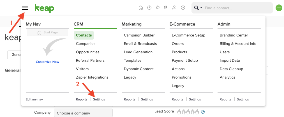Open Branding Center

pos(234,35)
